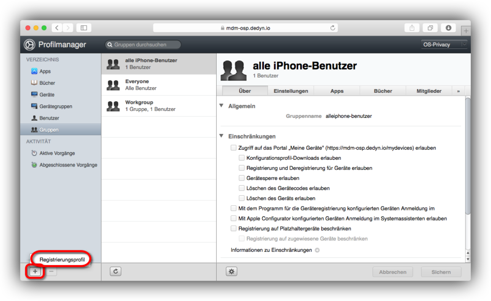Click the Profilmanager logo icon
The width and height of the screenshot is (491, 301).
pyautogui.click(x=29, y=45)
